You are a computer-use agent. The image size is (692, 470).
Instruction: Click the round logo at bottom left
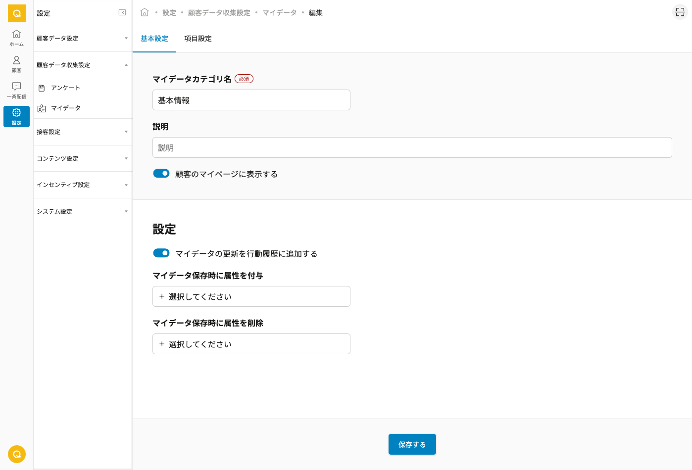click(x=16, y=454)
